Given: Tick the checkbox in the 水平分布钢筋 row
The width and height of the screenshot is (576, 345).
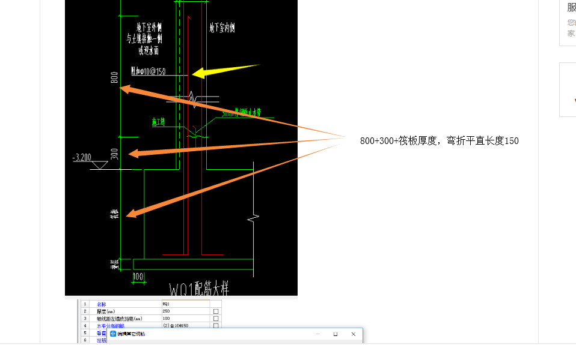Looking at the screenshot, I should 216,326.
